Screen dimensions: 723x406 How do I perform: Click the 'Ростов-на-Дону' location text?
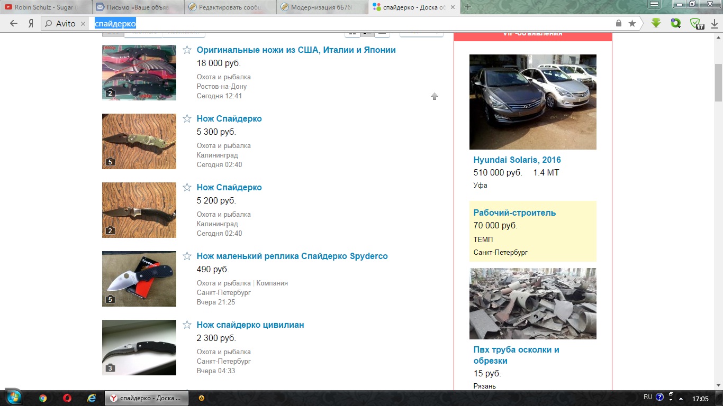222,87
